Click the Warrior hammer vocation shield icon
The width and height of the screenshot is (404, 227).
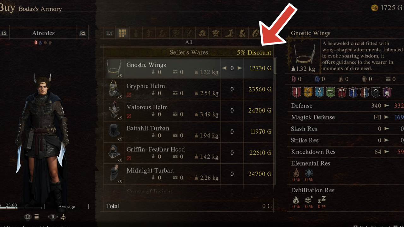pyautogui.click(x=342, y=92)
